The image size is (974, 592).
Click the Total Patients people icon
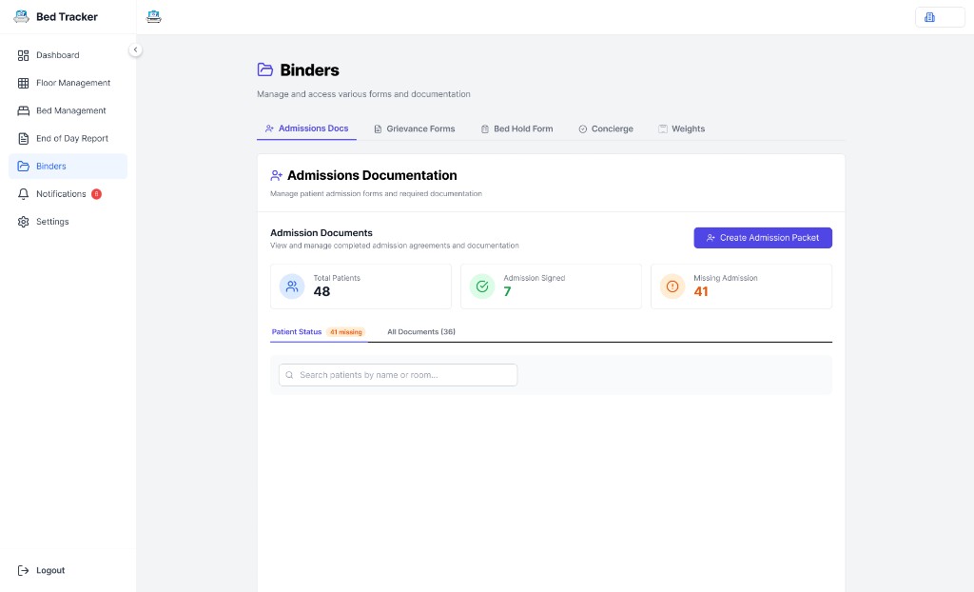click(292, 286)
